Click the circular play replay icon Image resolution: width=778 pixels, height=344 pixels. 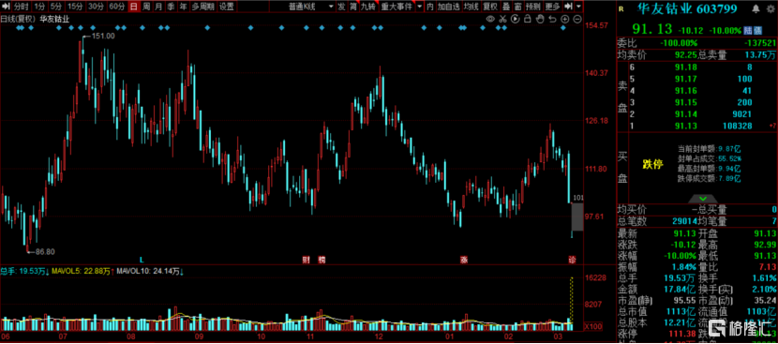(515, 20)
